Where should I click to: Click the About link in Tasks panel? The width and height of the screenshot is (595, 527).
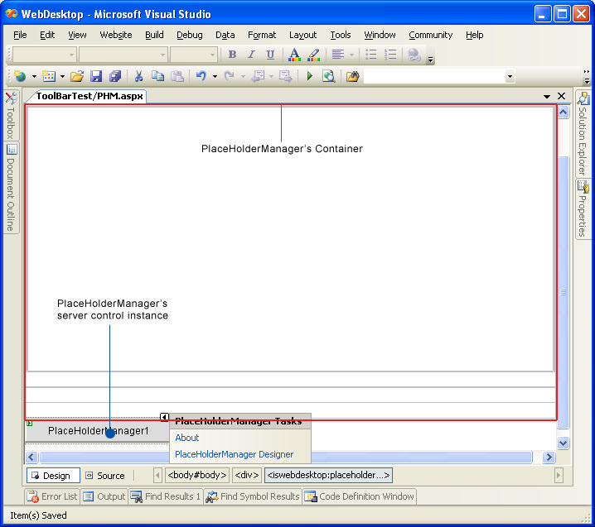(187, 438)
